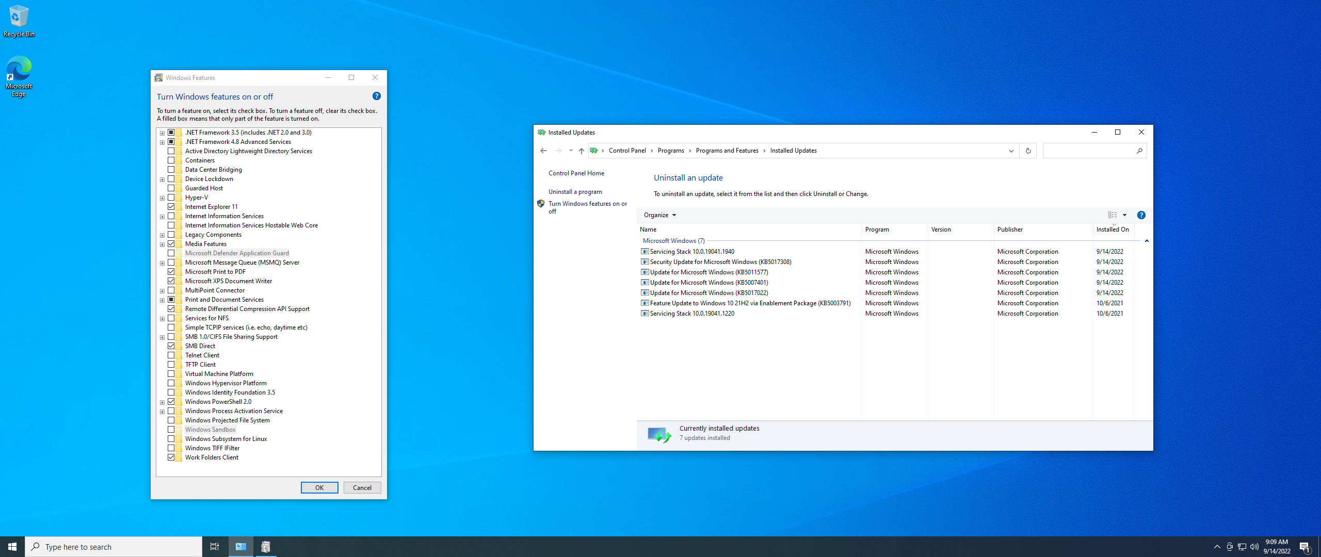This screenshot has height=557, width=1321.
Task: Click OK in Windows Features dialog
Action: point(319,487)
